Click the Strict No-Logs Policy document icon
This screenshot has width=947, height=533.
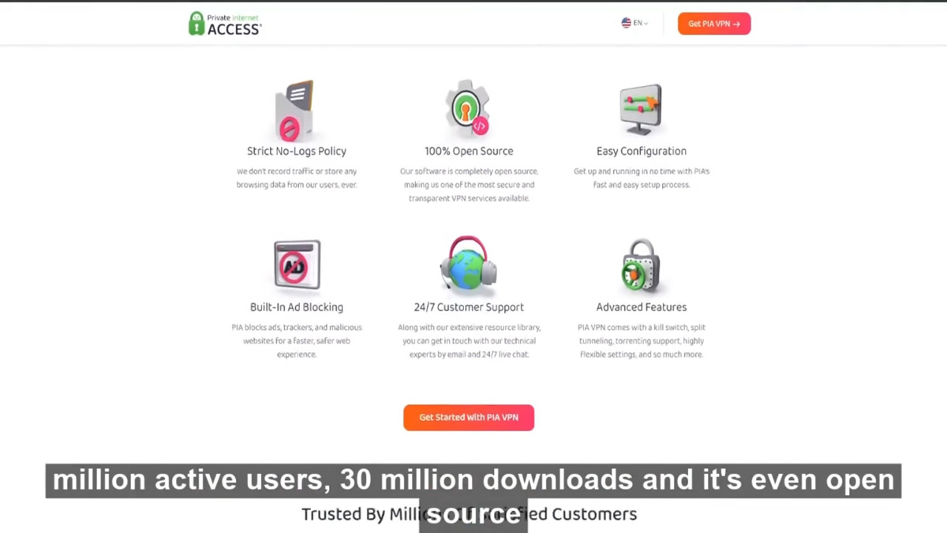point(295,111)
